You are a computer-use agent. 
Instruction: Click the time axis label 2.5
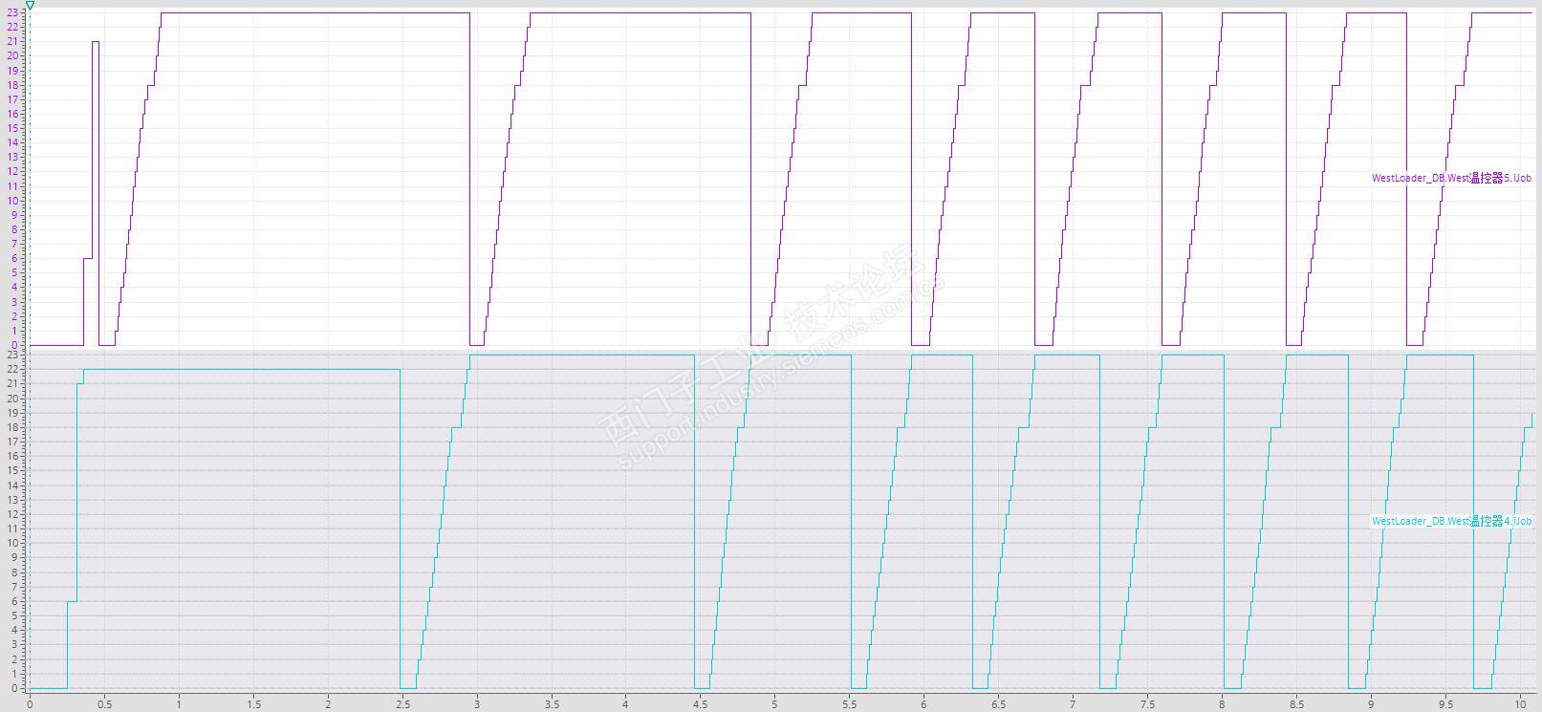point(402,704)
